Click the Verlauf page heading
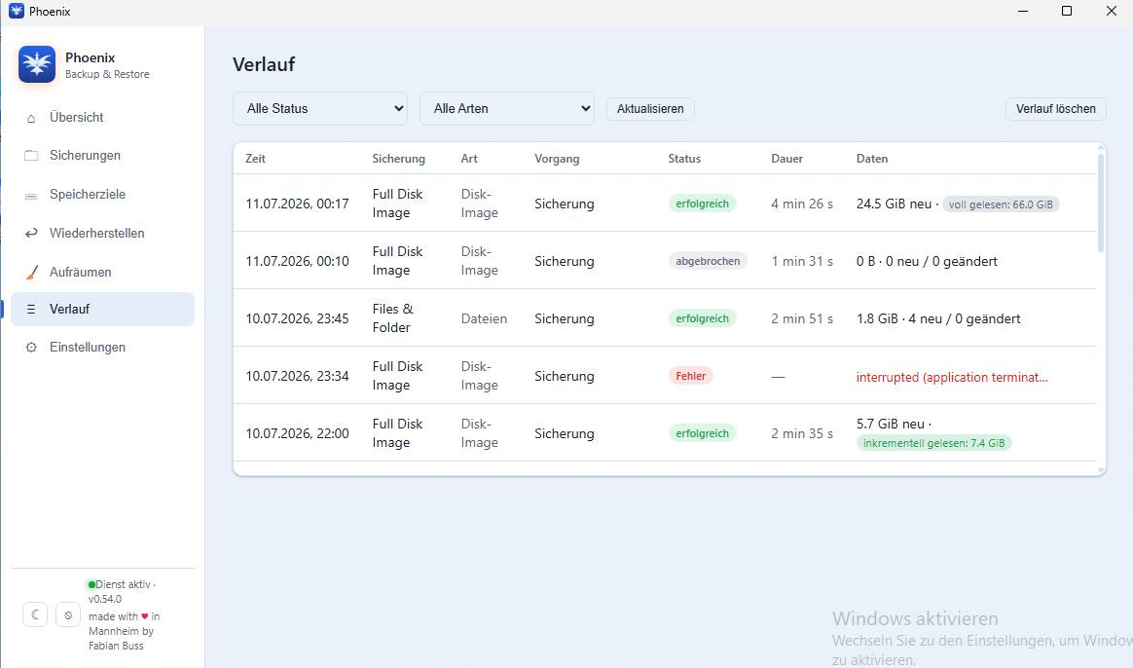 (x=264, y=64)
